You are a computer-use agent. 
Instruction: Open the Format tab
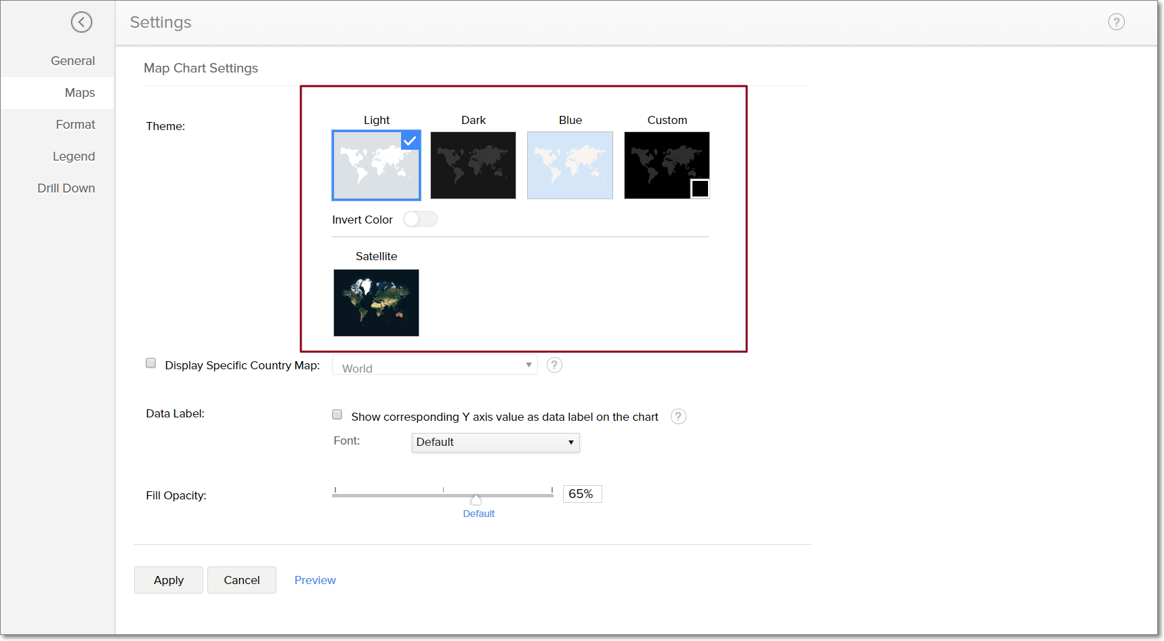[75, 125]
